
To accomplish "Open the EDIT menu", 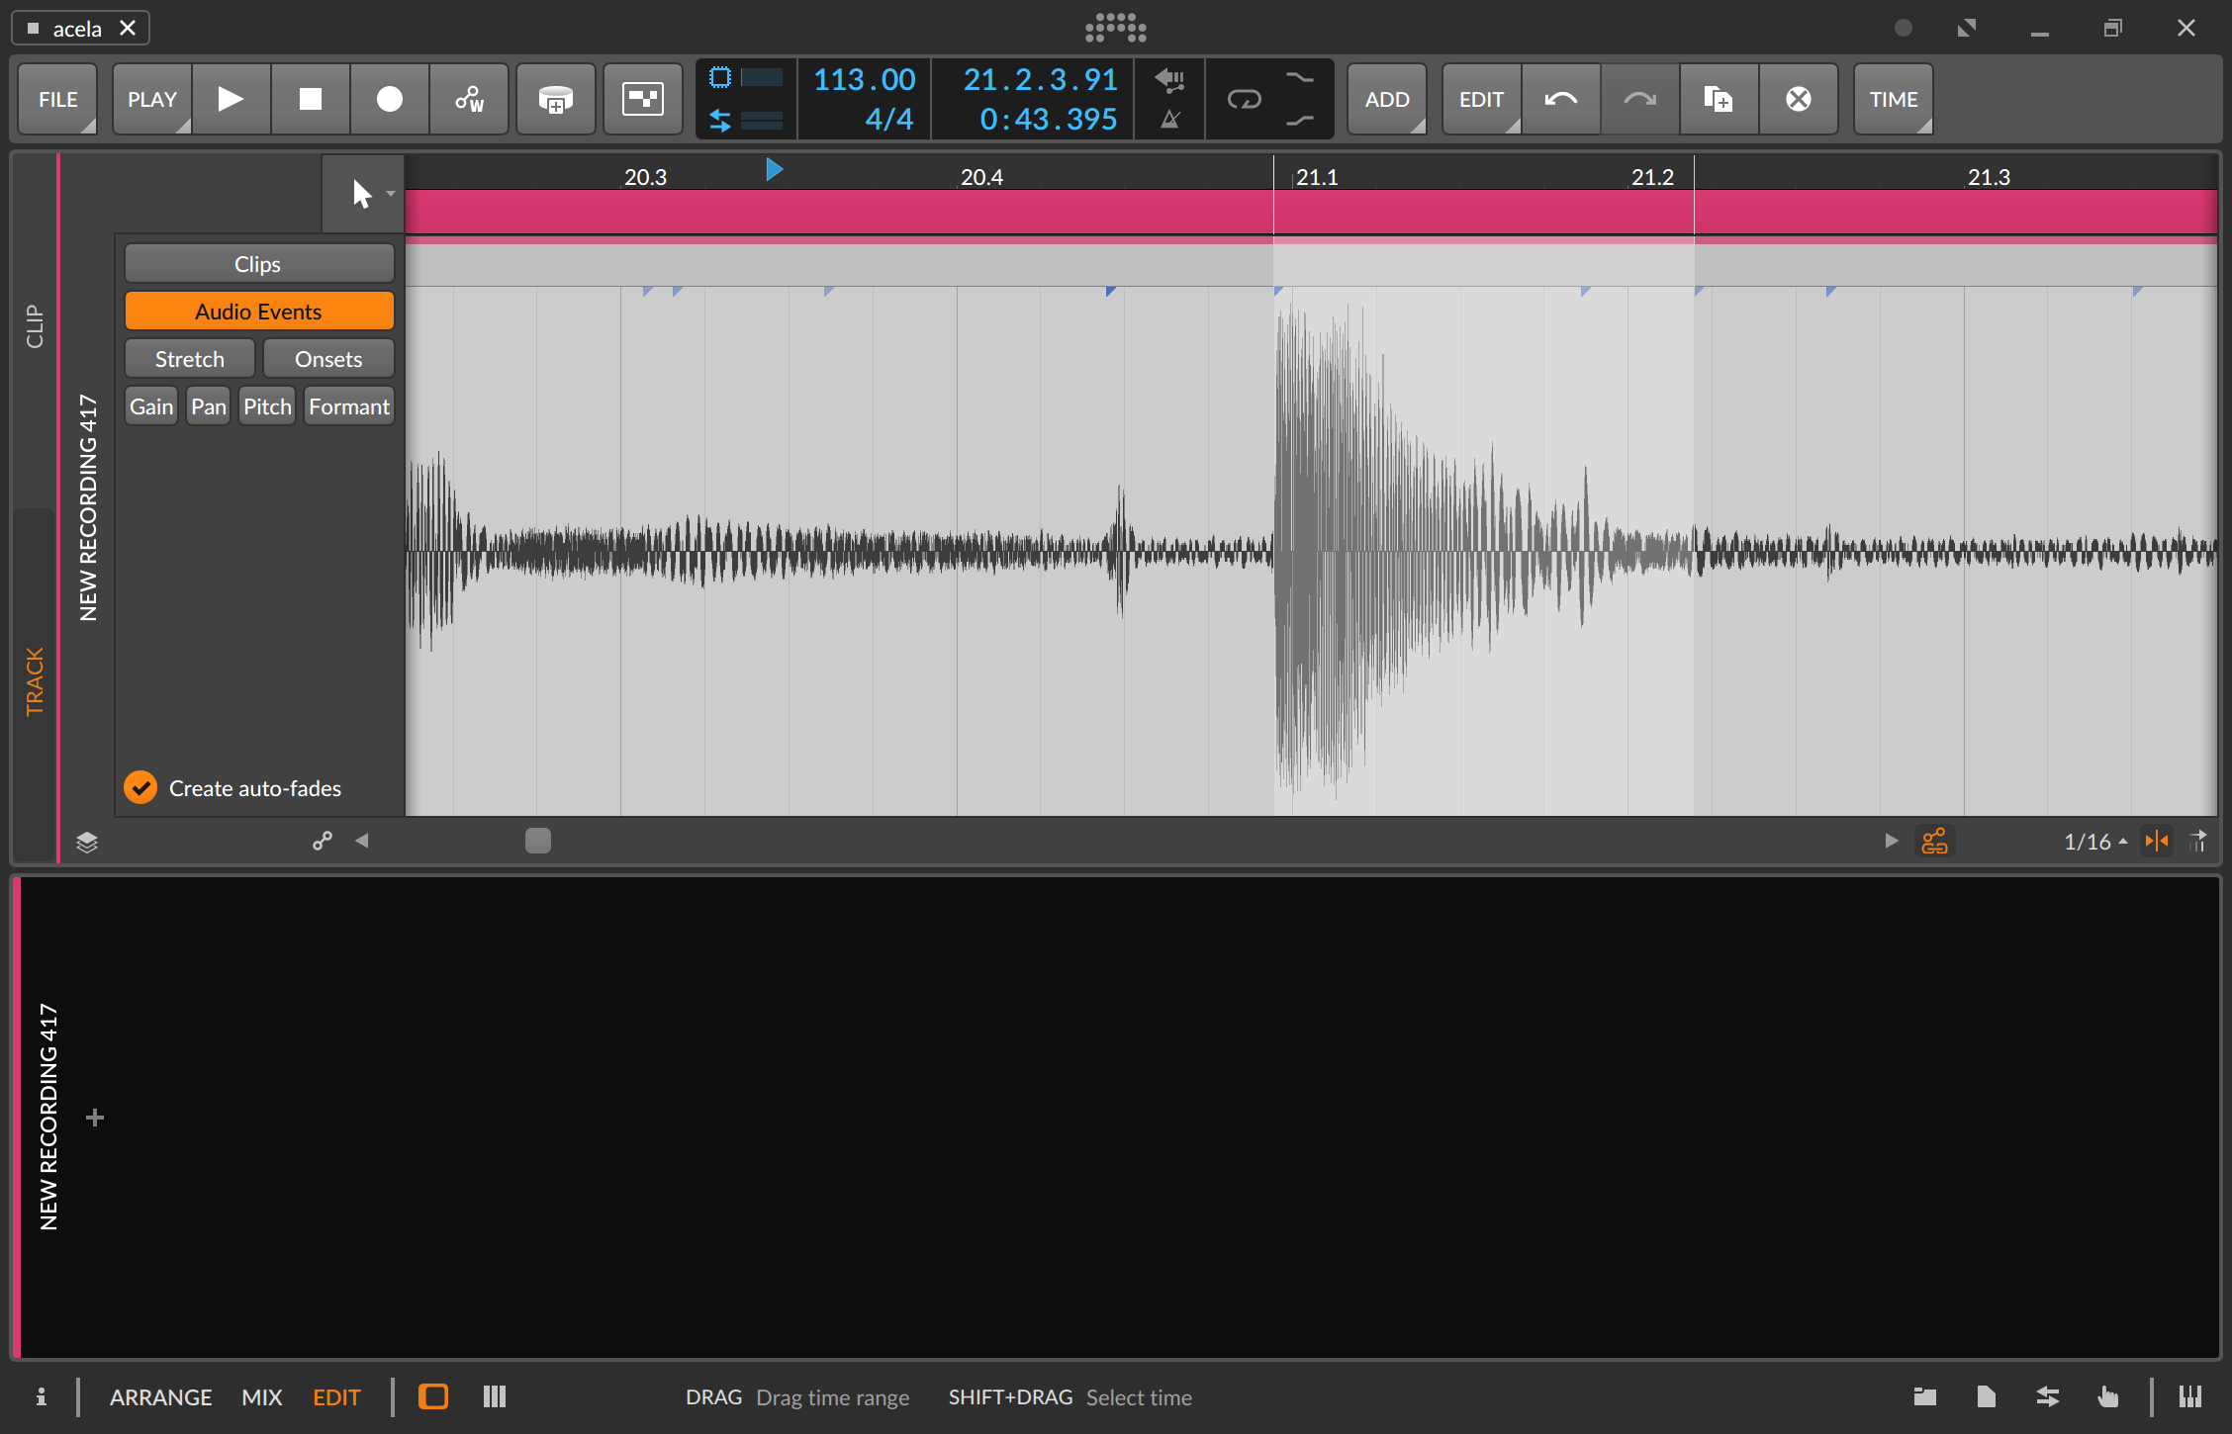I will point(1481,99).
